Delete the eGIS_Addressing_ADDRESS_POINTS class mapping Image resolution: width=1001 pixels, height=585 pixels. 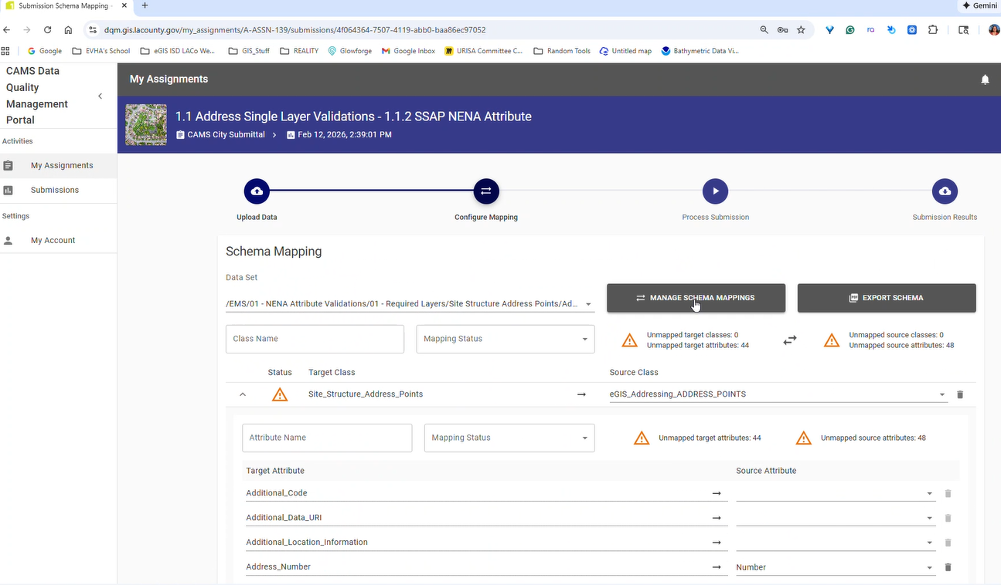[x=960, y=394]
